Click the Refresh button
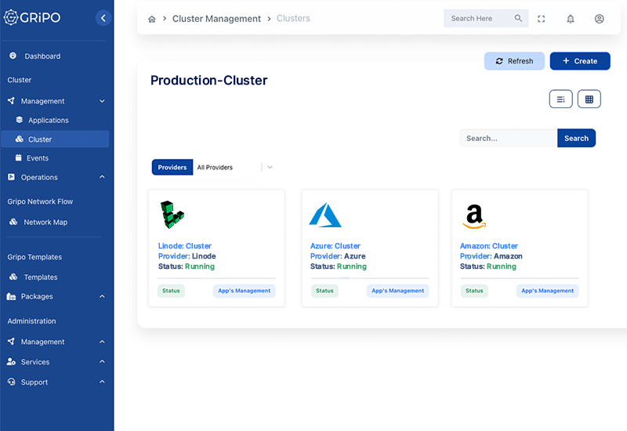This screenshot has width=627, height=431. [x=514, y=61]
